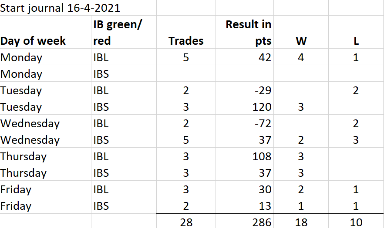The image size is (384, 228).
Task: Select the Tuesday IBL result of -29
Action: tap(245, 90)
